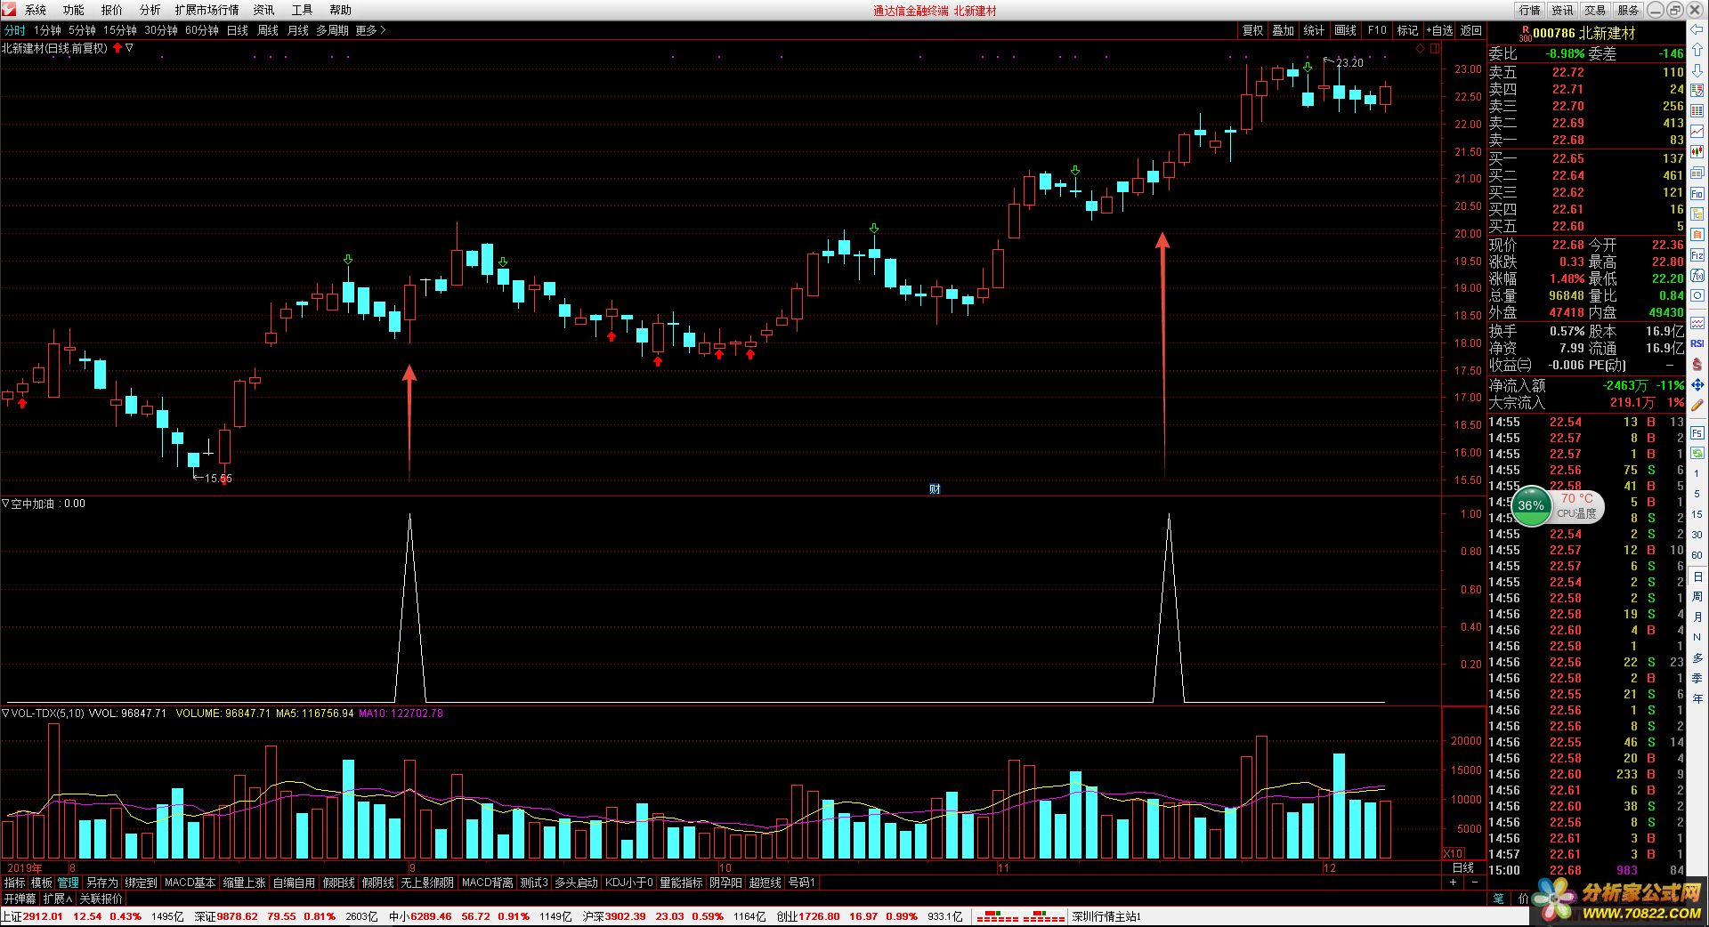This screenshot has height=927, width=1709.
Task: Select the 日 period in right sidebar
Action: [x=1697, y=576]
